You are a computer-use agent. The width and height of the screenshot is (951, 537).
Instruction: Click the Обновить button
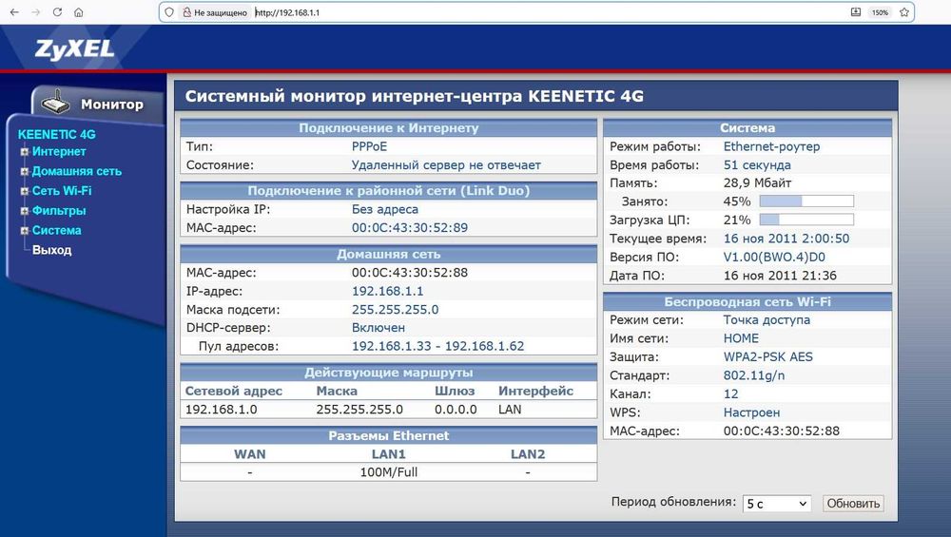click(x=853, y=504)
